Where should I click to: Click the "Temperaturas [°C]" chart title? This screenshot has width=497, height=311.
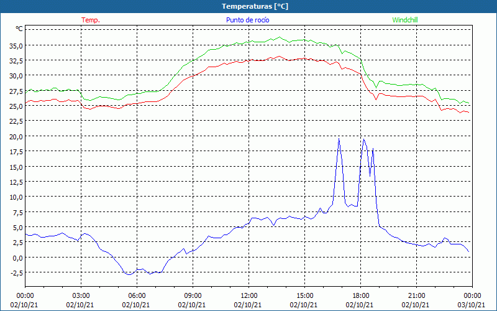point(255,6)
